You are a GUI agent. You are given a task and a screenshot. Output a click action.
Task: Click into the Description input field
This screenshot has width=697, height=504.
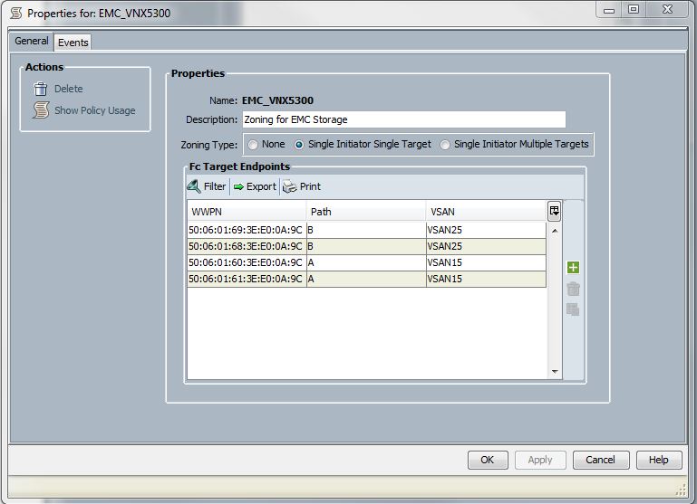403,119
